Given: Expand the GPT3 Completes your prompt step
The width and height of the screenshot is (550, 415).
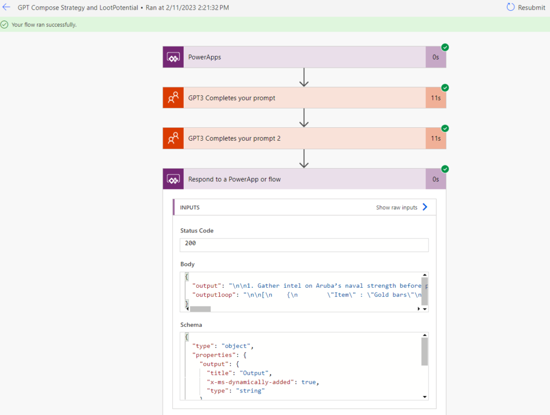Looking at the screenshot, I should click(305, 98).
